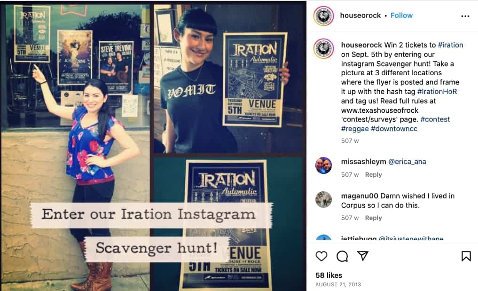View the 58 likes list

(329, 275)
